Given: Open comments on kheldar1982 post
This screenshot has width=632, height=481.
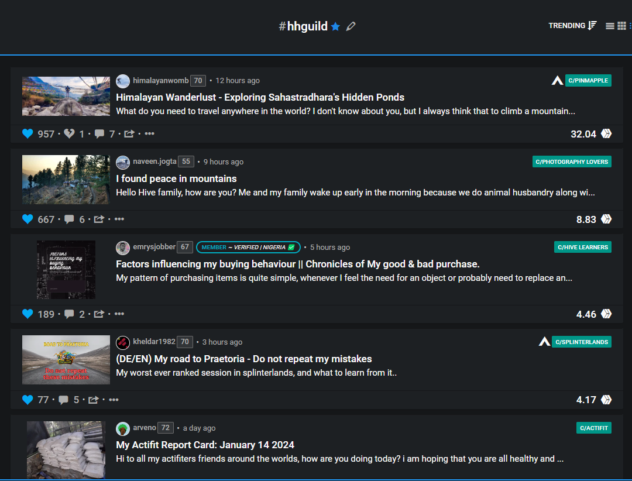Looking at the screenshot, I should pyautogui.click(x=64, y=400).
